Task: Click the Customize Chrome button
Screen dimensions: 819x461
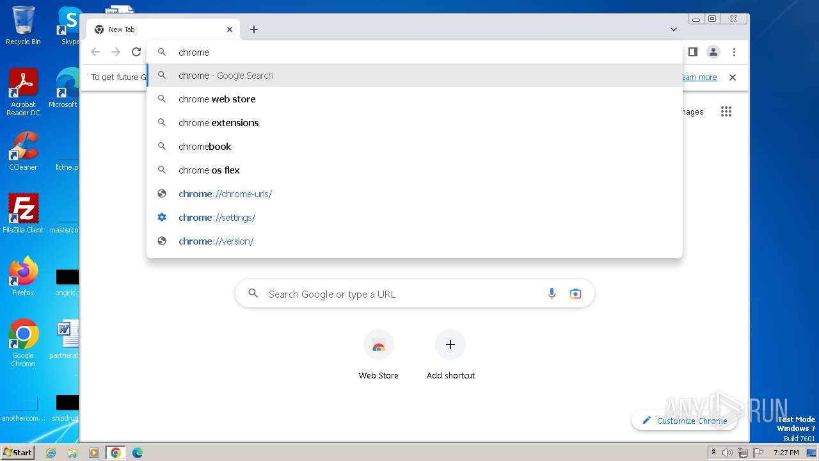Action: (684, 421)
